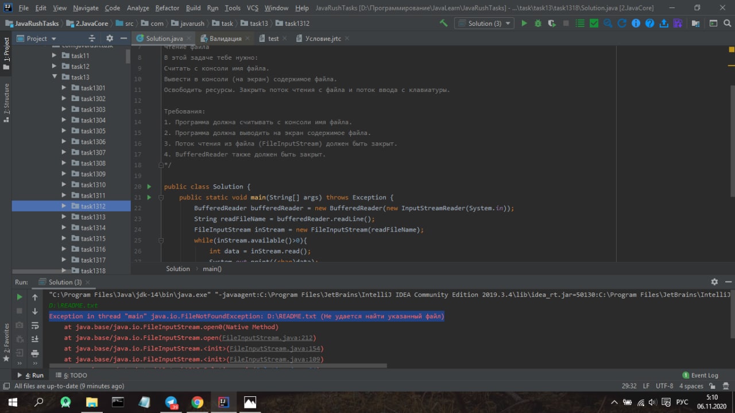Open the File menu

(24, 8)
